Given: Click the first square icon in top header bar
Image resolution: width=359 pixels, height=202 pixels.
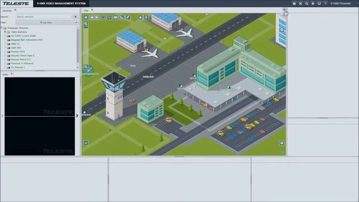Looking at the screenshot, I should tap(294, 3).
